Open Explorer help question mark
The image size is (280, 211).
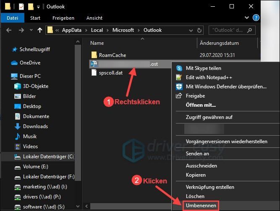pyautogui.click(x=256, y=18)
